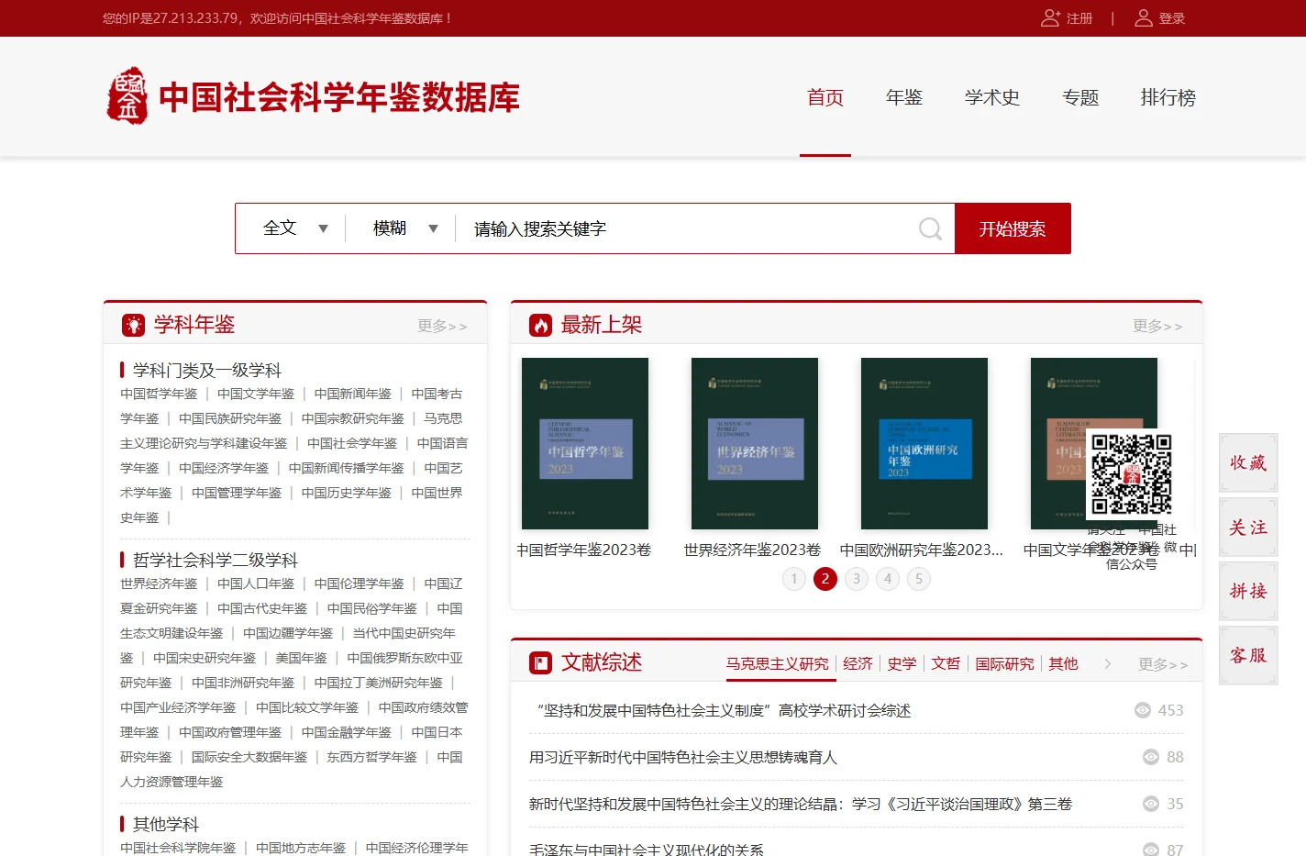Viewport: 1306px width, 856px height.
Task: Go to carousel page 5
Action: [919, 579]
